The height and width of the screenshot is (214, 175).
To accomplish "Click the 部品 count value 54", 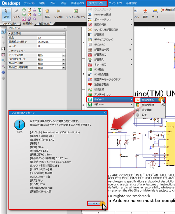I will 51,38.
